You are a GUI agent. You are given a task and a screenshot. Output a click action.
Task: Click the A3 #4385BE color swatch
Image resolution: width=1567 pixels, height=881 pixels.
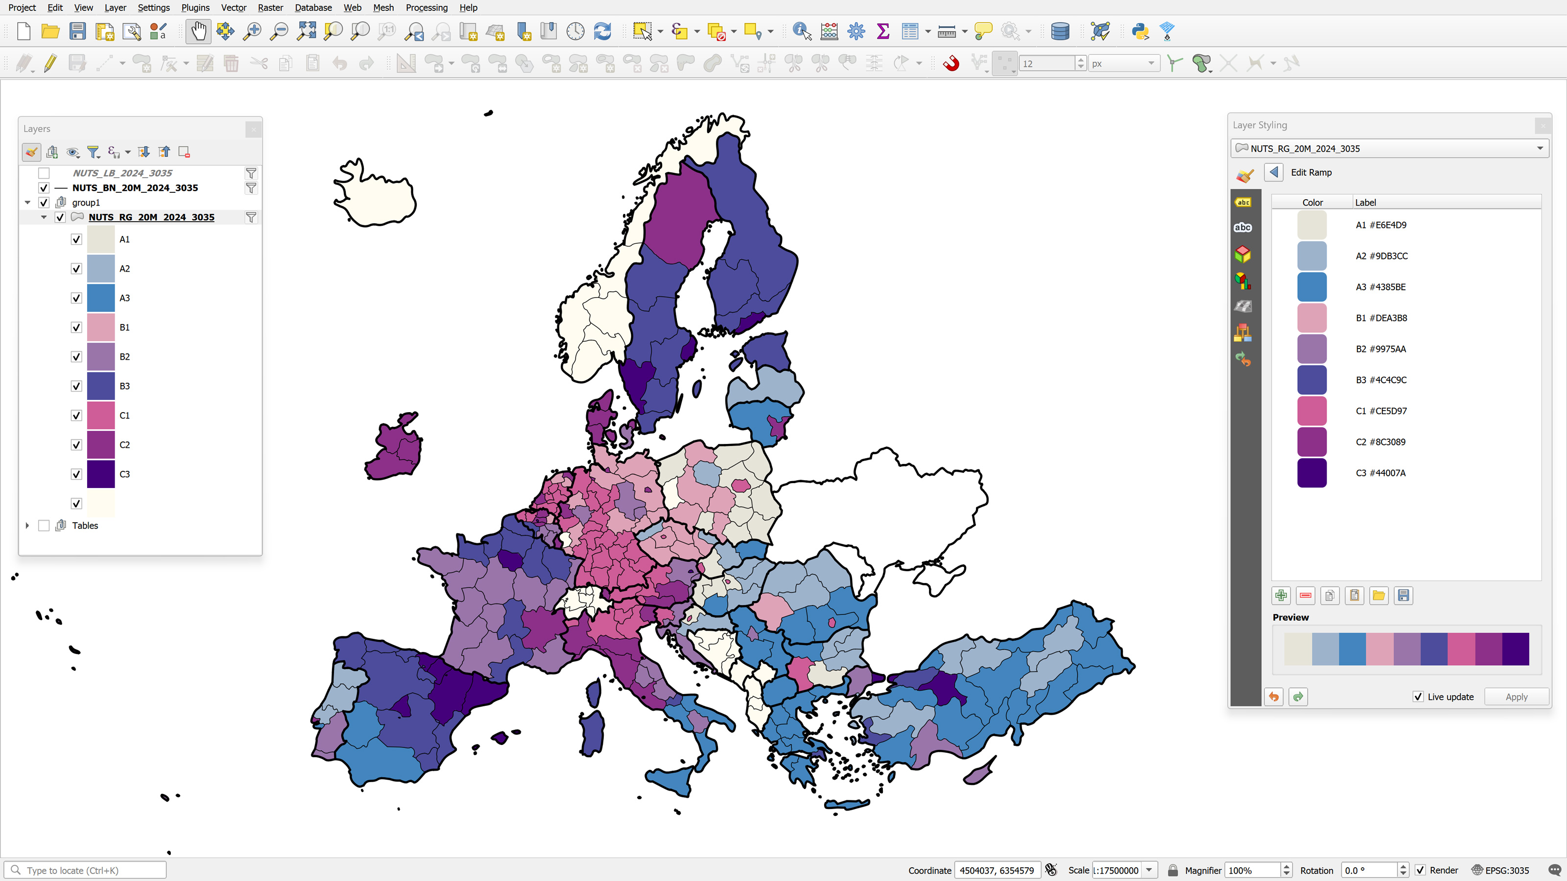pyautogui.click(x=1312, y=287)
